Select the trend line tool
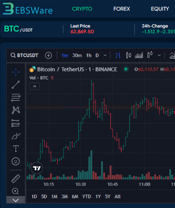 [x=16, y=85]
